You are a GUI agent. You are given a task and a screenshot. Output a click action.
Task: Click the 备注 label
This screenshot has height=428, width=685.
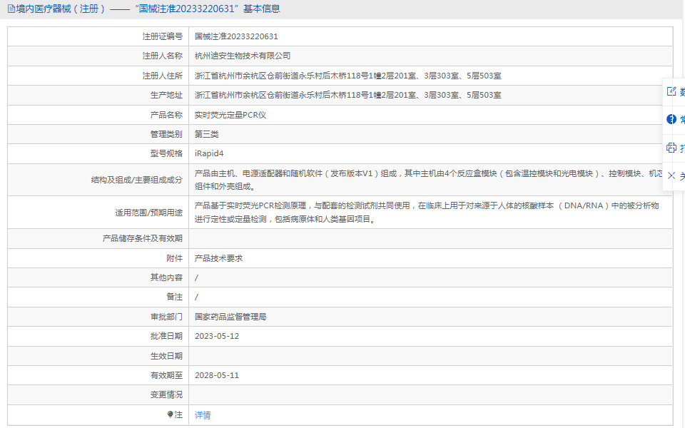point(174,297)
